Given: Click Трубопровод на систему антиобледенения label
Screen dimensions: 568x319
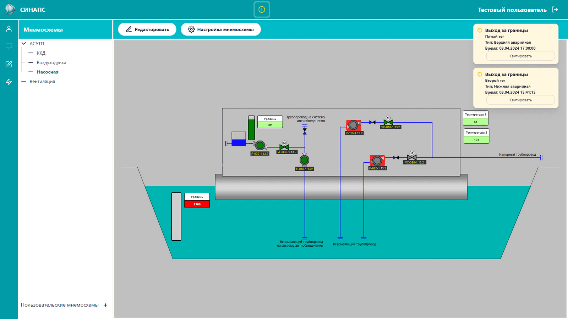Looking at the screenshot, I should tap(306, 119).
